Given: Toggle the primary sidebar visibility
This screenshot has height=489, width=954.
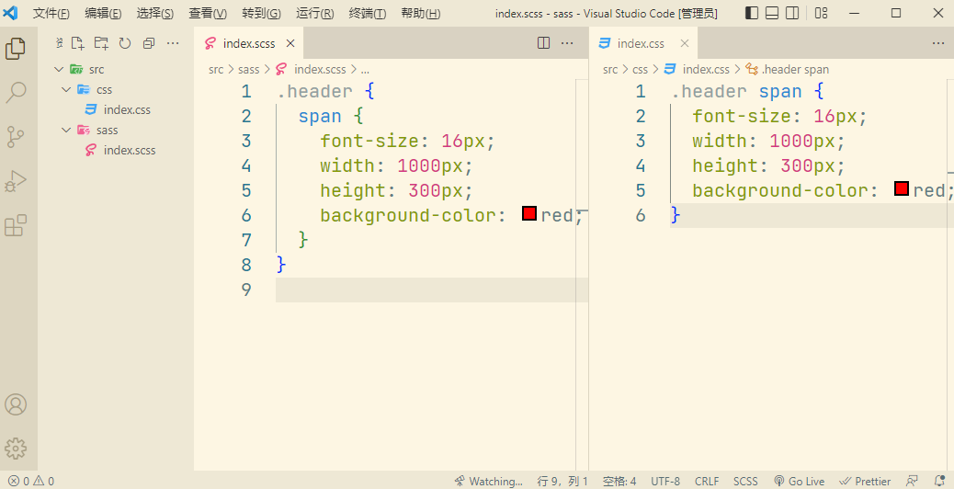Looking at the screenshot, I should (752, 14).
